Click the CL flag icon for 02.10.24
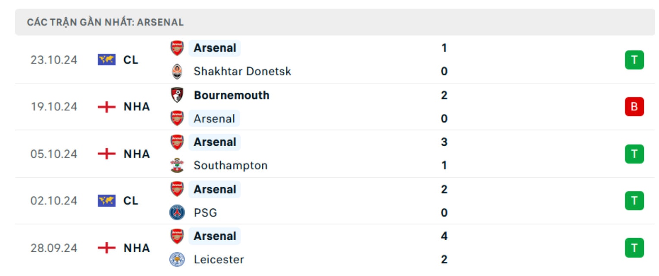The height and width of the screenshot is (276, 659). pyautogui.click(x=107, y=201)
